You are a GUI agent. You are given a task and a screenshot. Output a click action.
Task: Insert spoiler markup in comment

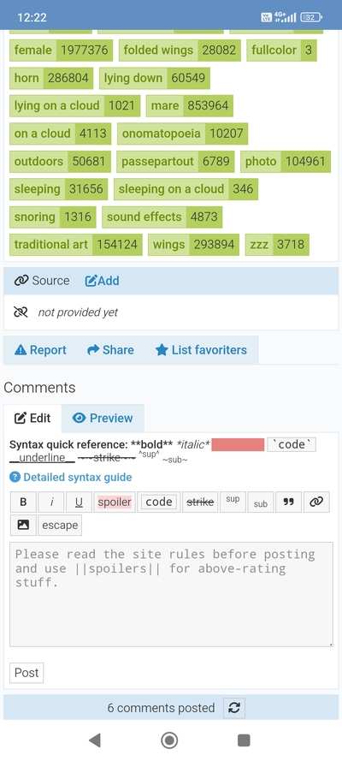115,502
